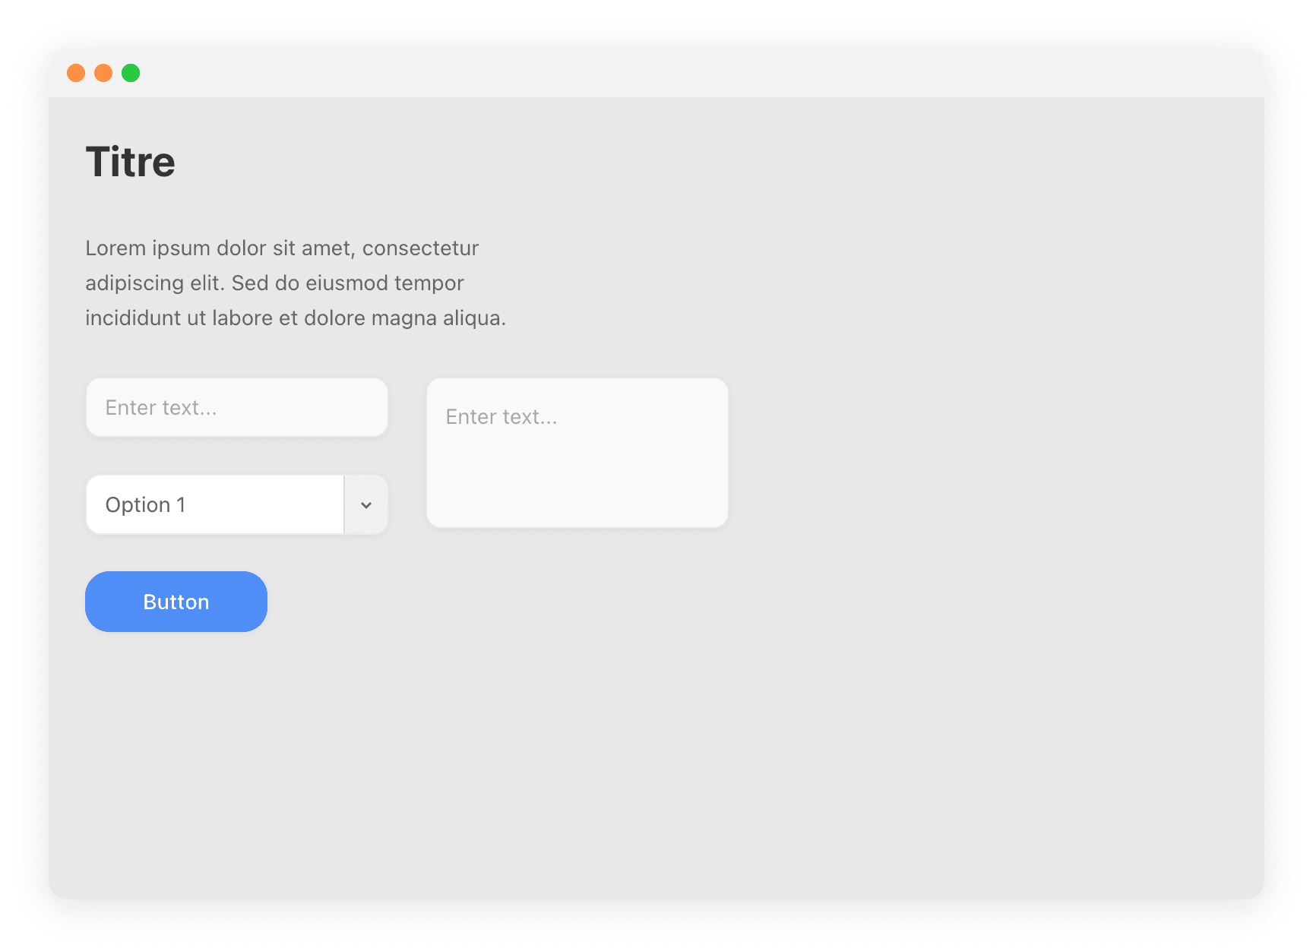Screen dimensions: 1313x948
Task: Click the placeholder text inside the text area
Action: click(501, 417)
